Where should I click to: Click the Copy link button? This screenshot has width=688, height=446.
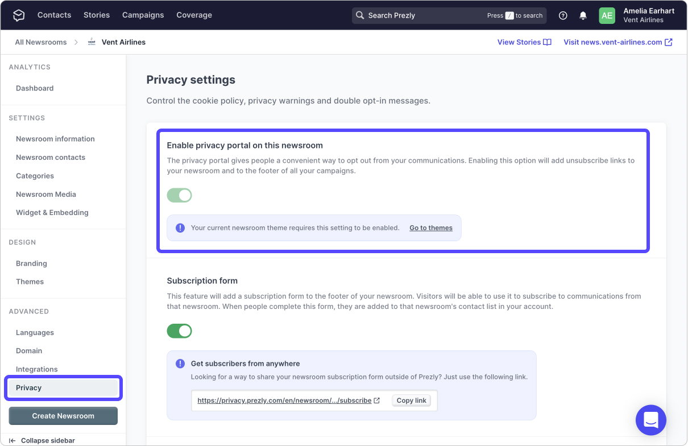[412, 400]
